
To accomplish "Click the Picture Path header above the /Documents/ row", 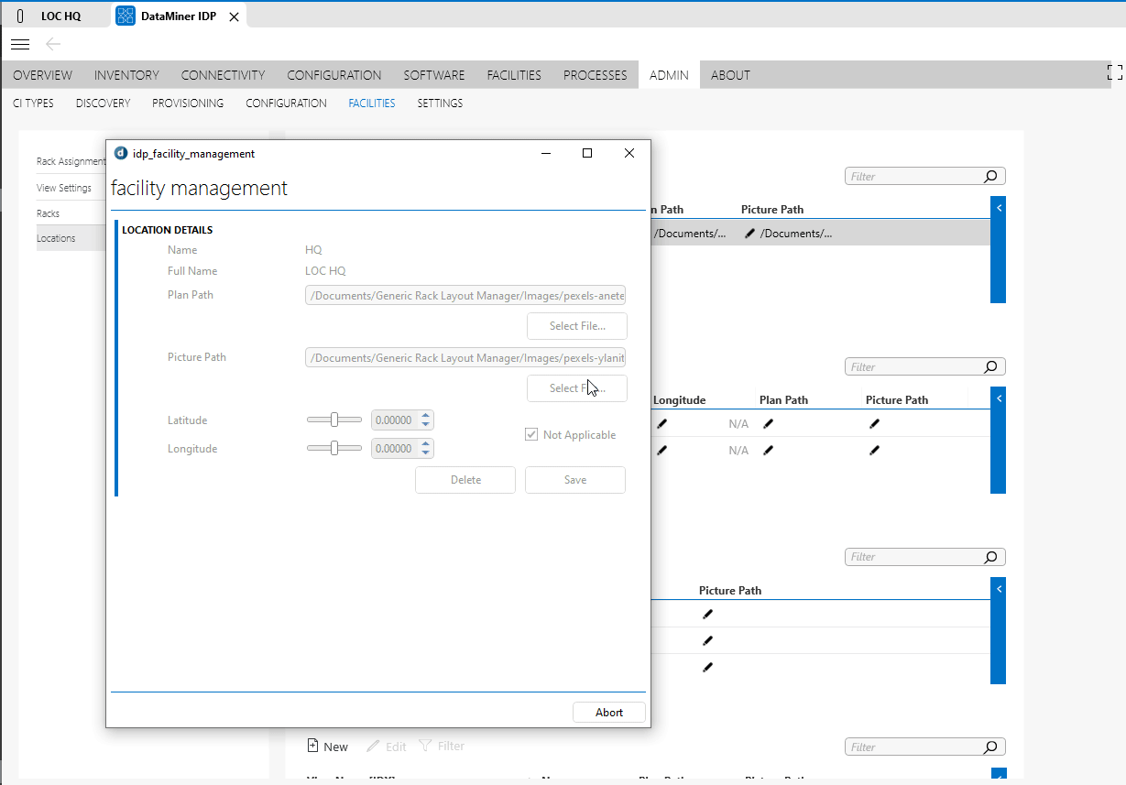I will click(x=772, y=210).
